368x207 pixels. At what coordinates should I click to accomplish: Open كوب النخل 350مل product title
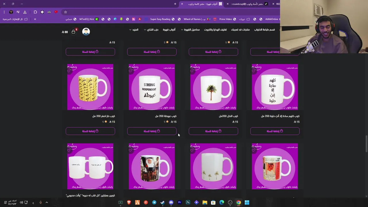click(228, 116)
